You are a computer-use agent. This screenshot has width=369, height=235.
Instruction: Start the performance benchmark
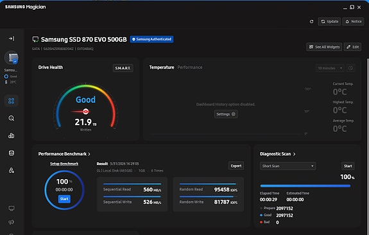point(64,199)
